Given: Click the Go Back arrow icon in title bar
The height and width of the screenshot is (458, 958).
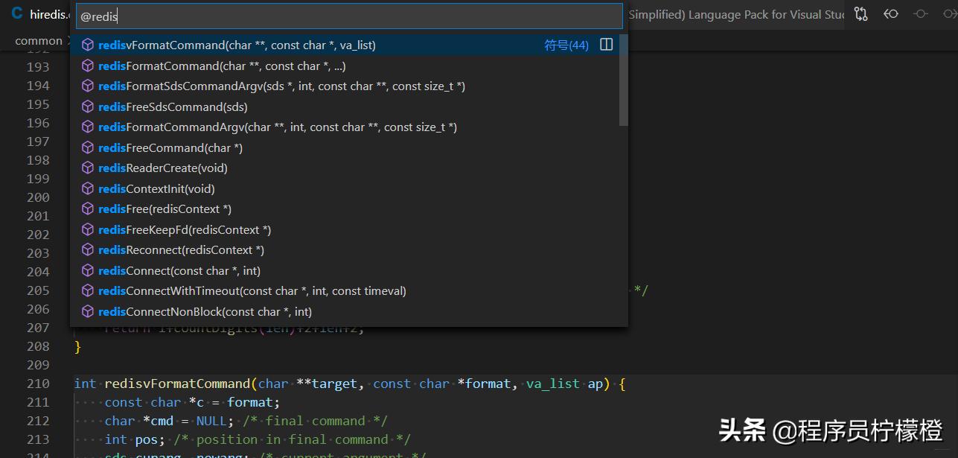Looking at the screenshot, I should 890,13.
